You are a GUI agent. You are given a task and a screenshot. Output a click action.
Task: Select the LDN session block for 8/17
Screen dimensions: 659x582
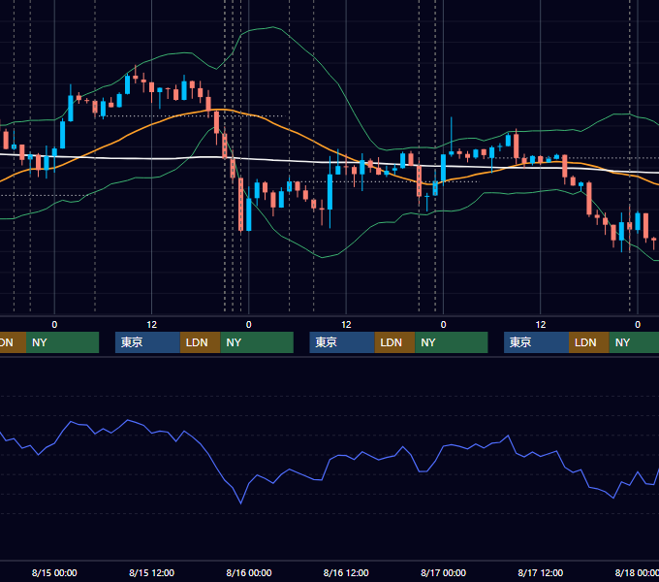point(589,342)
